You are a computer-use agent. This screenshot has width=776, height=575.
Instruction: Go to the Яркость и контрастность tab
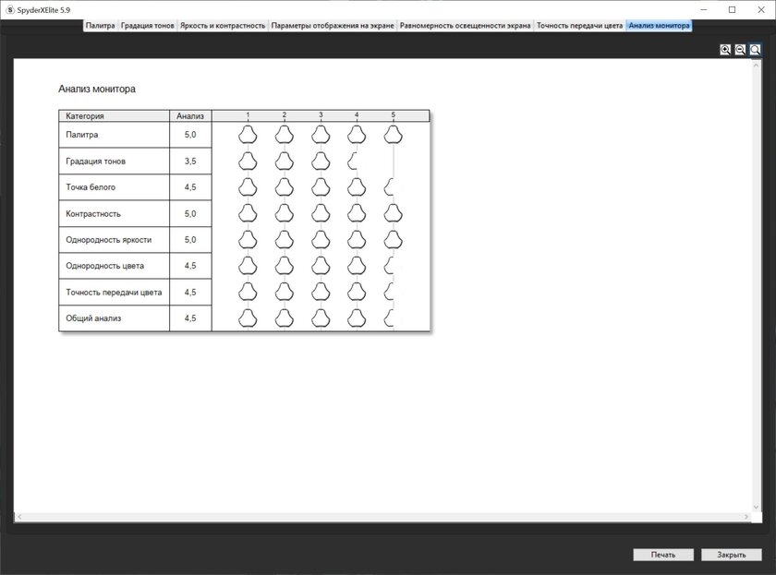[x=223, y=26]
